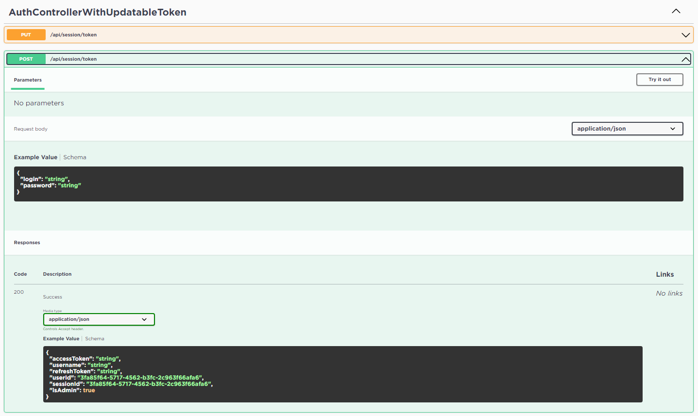Click the response JSON example block
This screenshot has height=416, width=698.
click(x=342, y=374)
